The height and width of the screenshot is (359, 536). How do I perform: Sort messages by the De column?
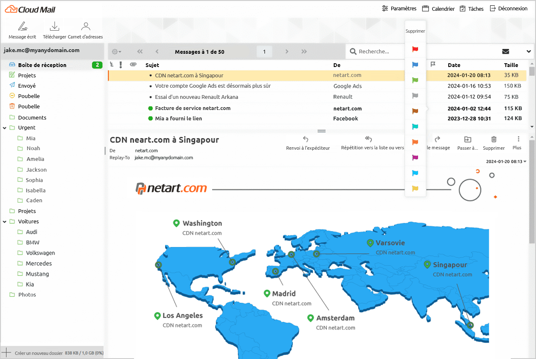[x=337, y=65]
